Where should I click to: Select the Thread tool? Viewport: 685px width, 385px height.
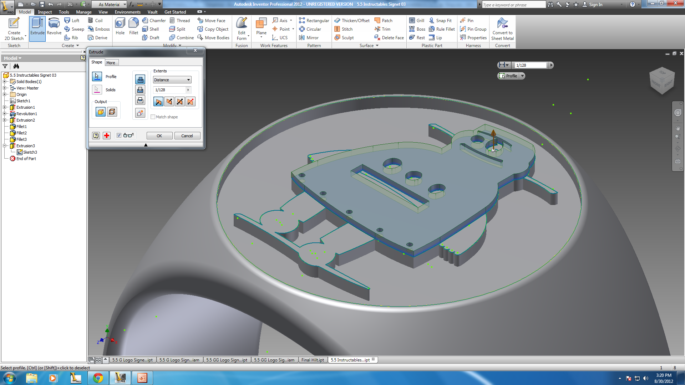[x=180, y=21]
